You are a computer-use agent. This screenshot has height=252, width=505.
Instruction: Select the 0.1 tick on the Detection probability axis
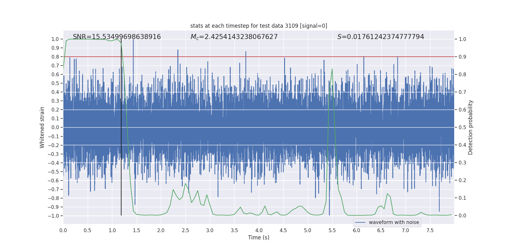click(462, 198)
